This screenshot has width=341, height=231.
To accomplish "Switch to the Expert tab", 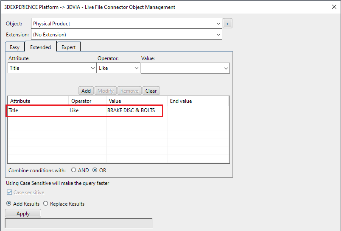I will click(69, 47).
